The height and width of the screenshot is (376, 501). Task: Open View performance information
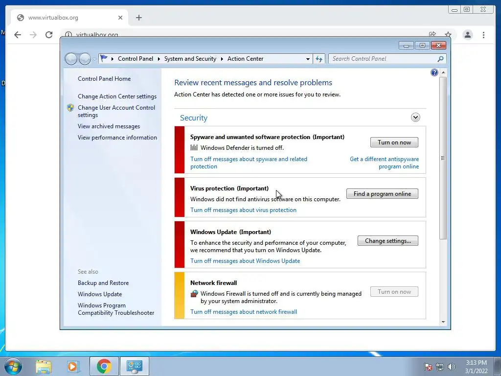pyautogui.click(x=117, y=138)
